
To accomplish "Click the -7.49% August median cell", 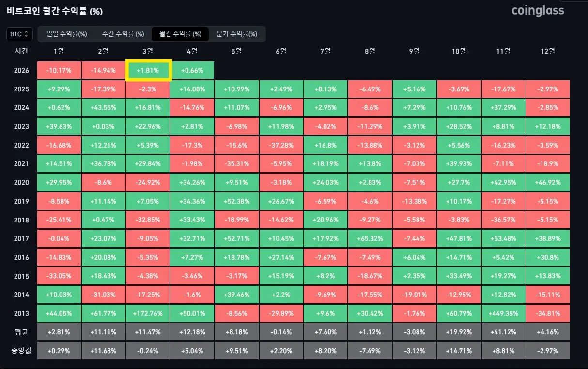I will click(370, 350).
